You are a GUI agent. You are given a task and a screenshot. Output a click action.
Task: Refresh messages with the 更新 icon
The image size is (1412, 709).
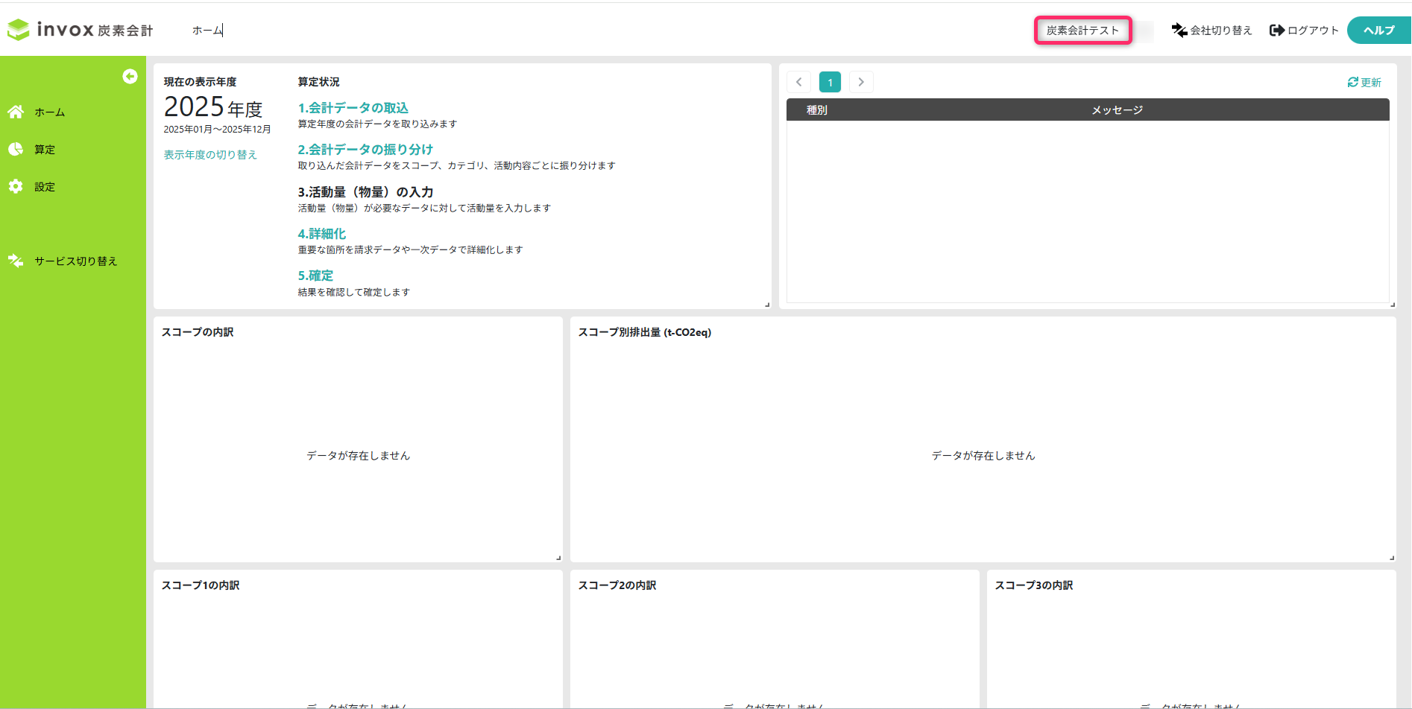(1352, 82)
